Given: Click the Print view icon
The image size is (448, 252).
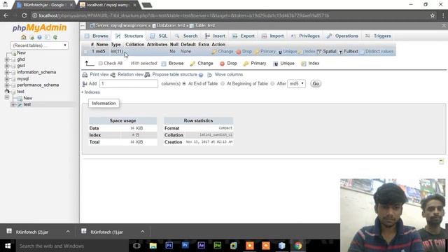Looking at the screenshot, I should 85,75.
